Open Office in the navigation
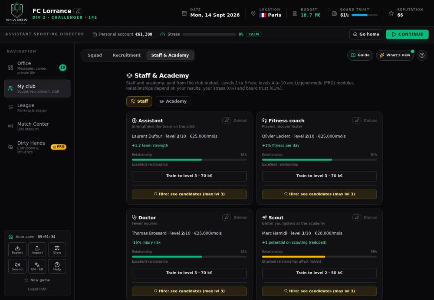Image resolution: width=434 pixels, height=300 pixels. [37, 68]
